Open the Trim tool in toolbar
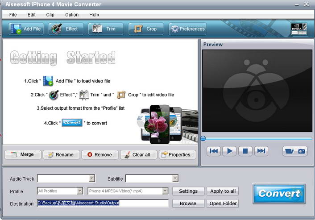 [x=106, y=29]
